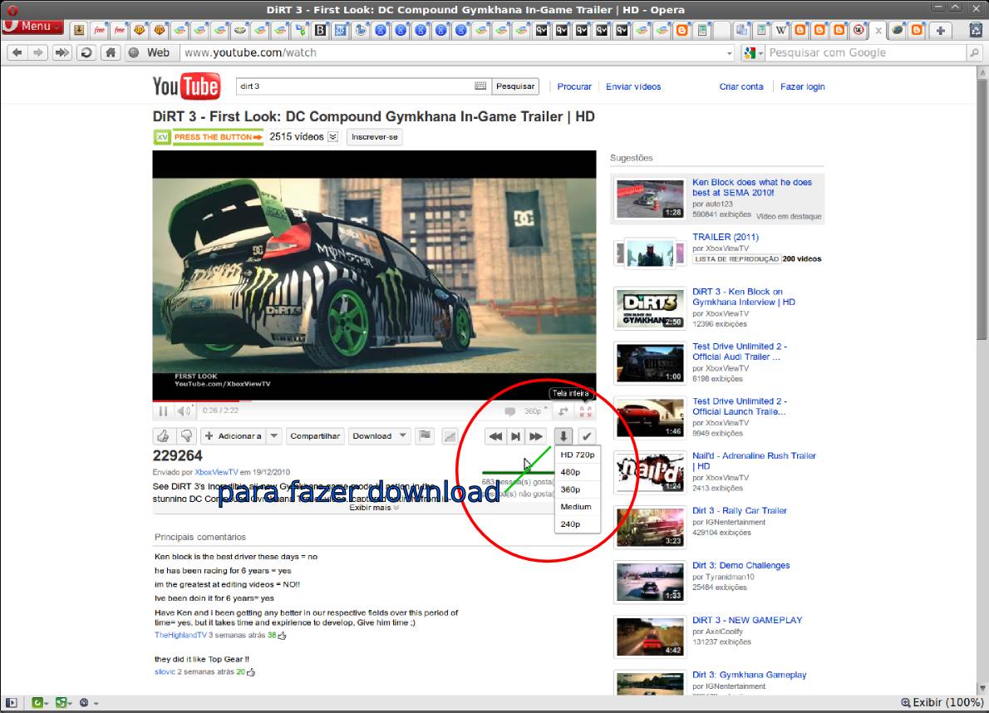The height and width of the screenshot is (713, 989).
Task: Open the Nail'd Adrenaline Rush Trailer thumbnail
Action: click(x=650, y=472)
